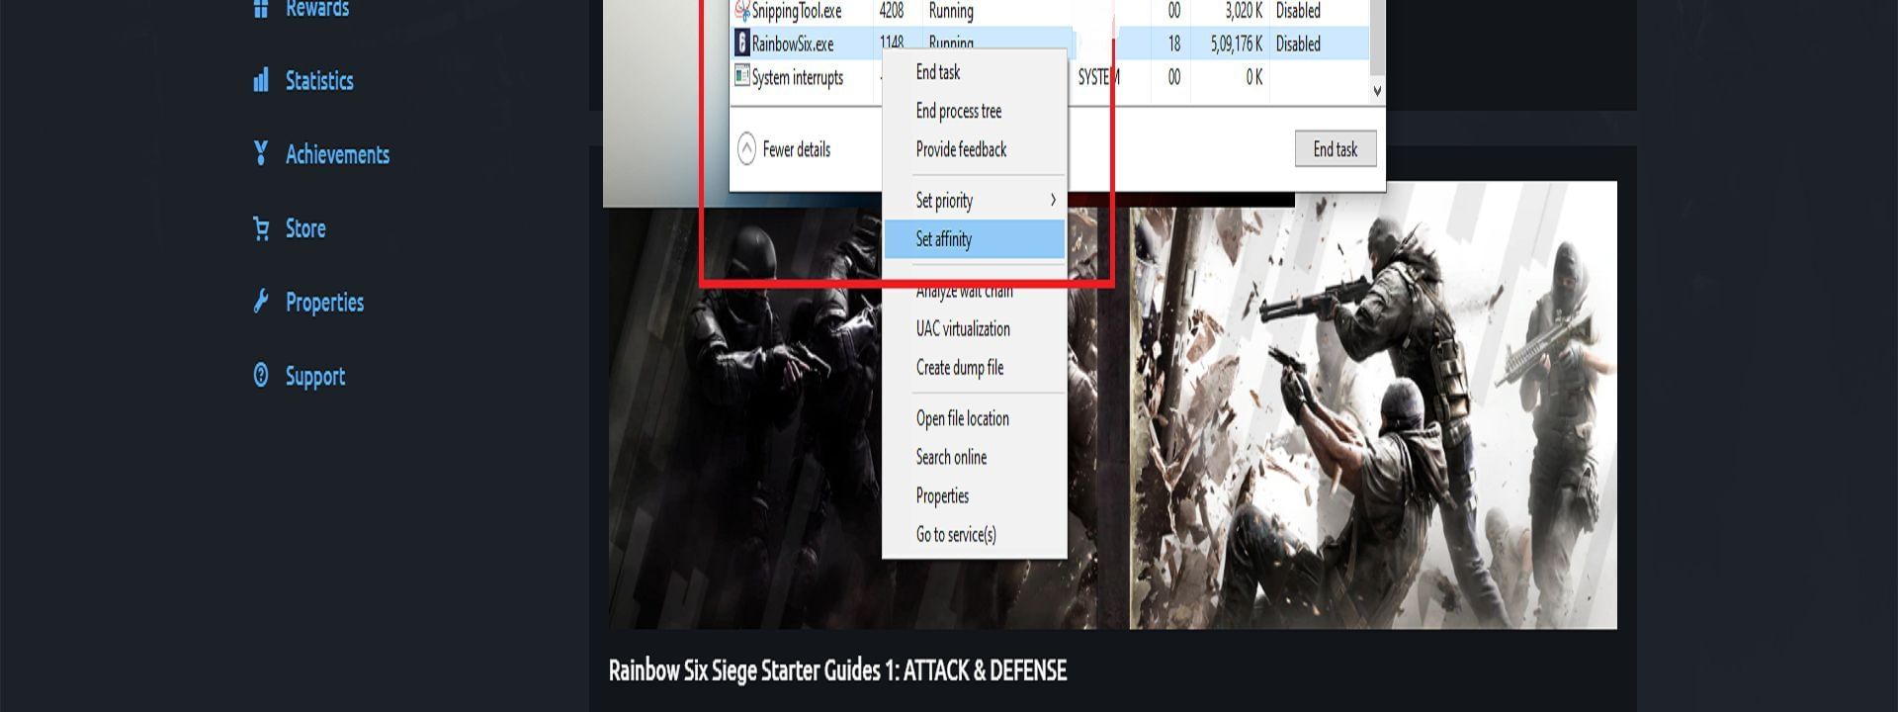Select the System interrupts process row
This screenshot has height=712, width=1898.
797,77
